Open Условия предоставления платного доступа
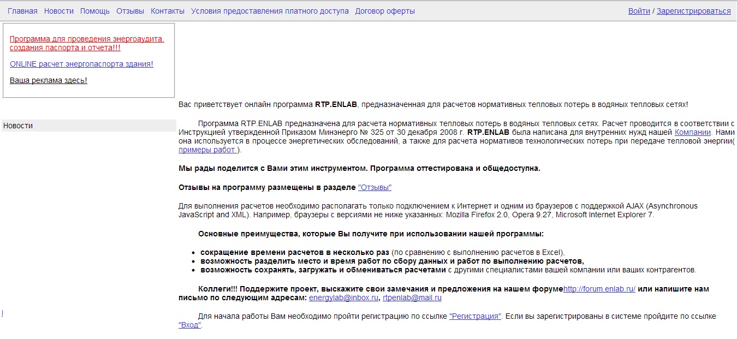The image size is (737, 339). tap(270, 11)
